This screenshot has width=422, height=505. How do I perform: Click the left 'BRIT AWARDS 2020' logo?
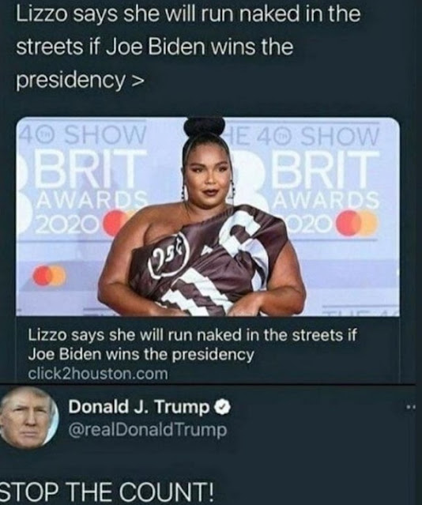(x=82, y=190)
